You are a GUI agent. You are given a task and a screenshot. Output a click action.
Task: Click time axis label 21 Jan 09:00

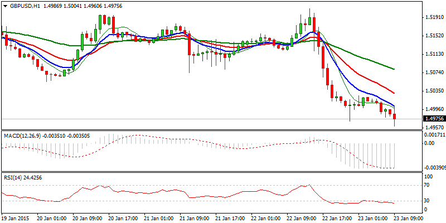[194, 219]
